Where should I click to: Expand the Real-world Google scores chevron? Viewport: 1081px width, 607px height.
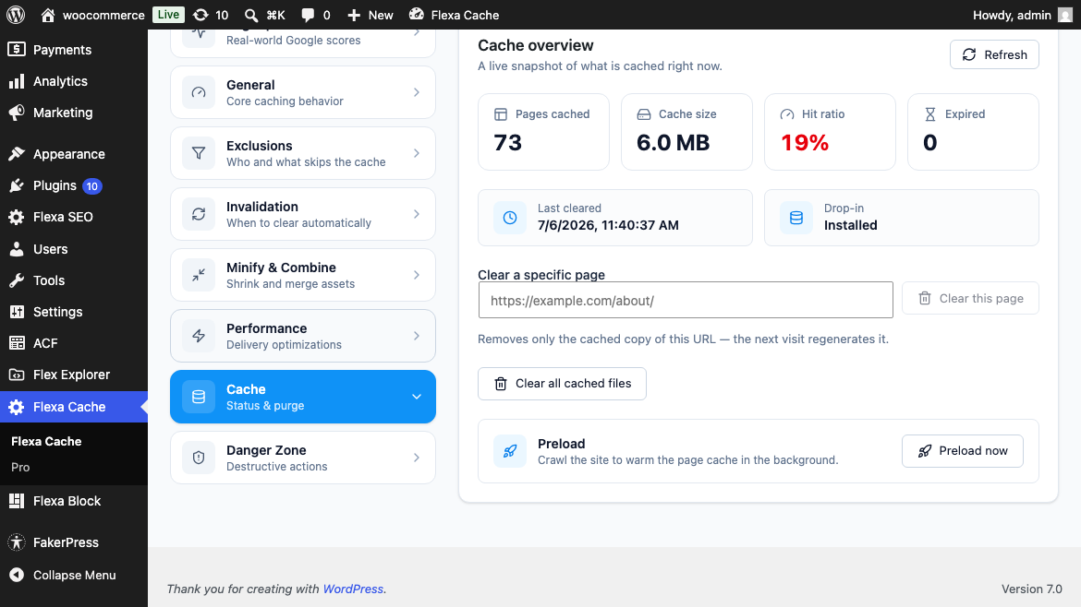(x=417, y=32)
